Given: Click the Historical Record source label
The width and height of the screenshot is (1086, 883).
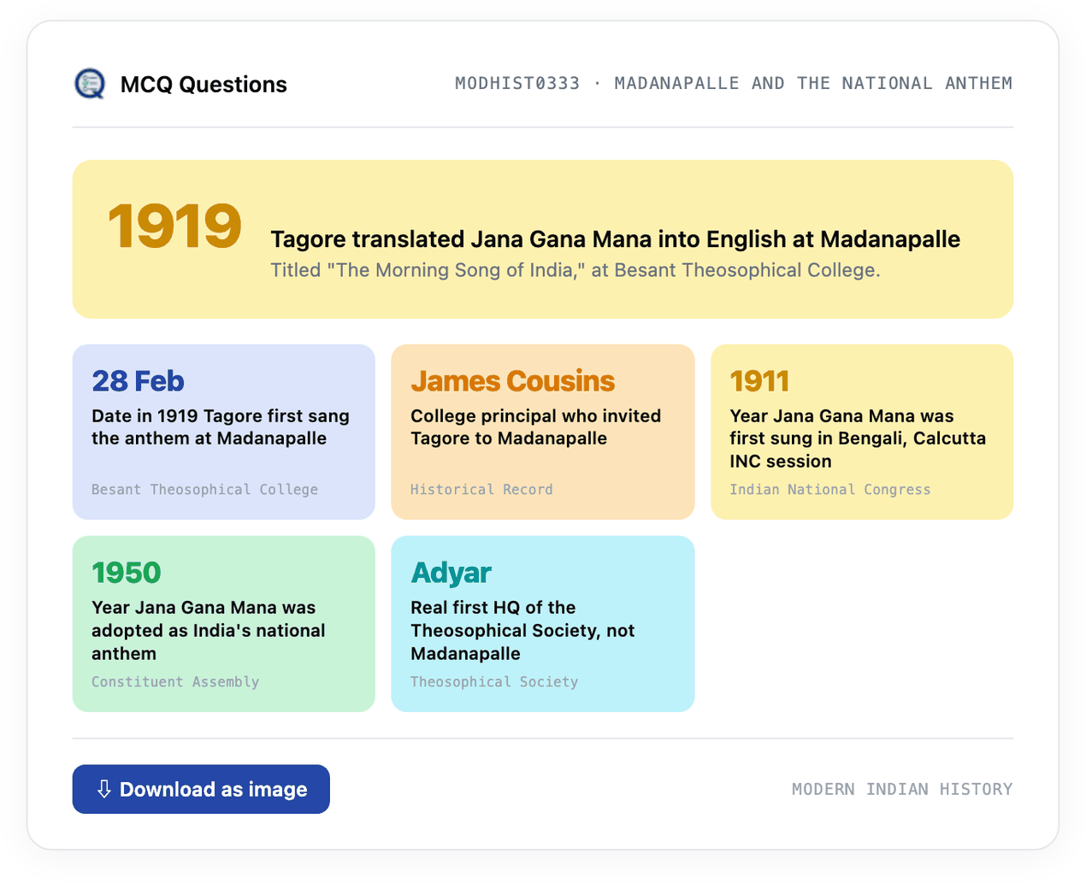Looking at the screenshot, I should (x=481, y=489).
